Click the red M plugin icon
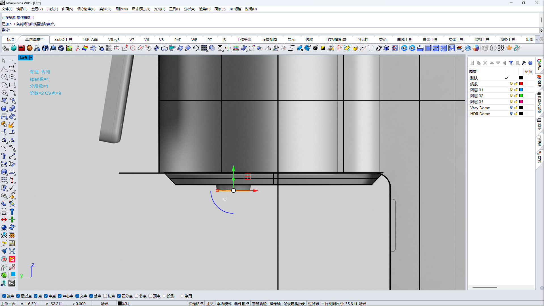The height and width of the screenshot is (306, 544). tap(12, 259)
